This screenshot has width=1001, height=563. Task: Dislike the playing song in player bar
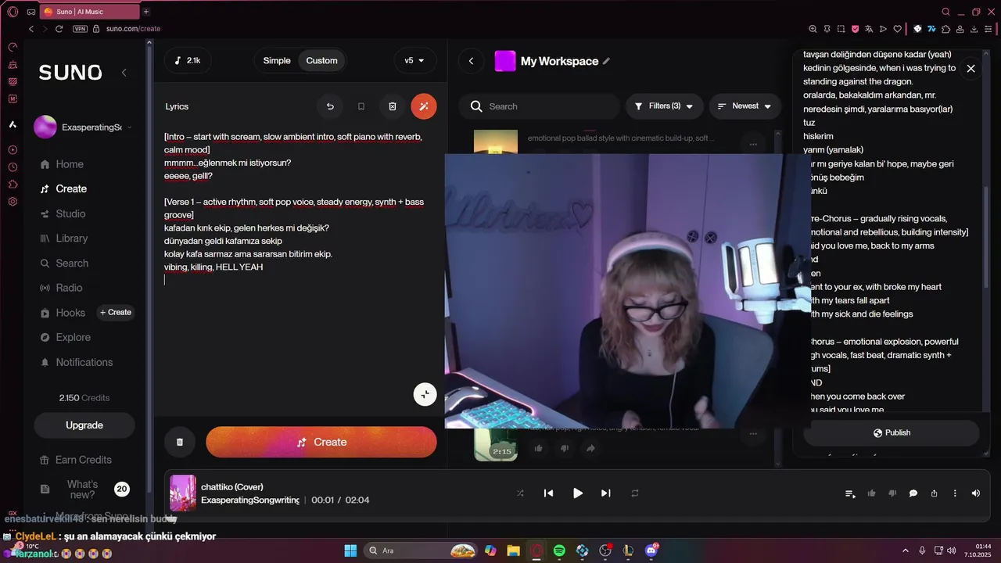[892, 493]
